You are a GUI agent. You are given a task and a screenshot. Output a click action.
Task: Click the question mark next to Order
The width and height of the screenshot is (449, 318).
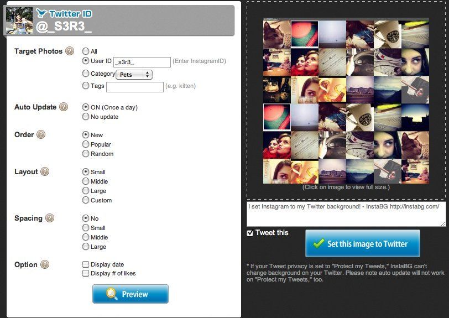click(x=41, y=134)
